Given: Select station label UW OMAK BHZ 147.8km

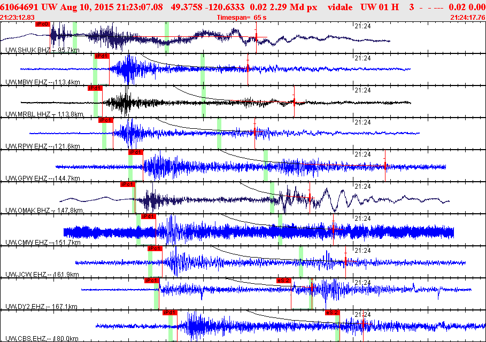Looking at the screenshot, I should (44, 211).
